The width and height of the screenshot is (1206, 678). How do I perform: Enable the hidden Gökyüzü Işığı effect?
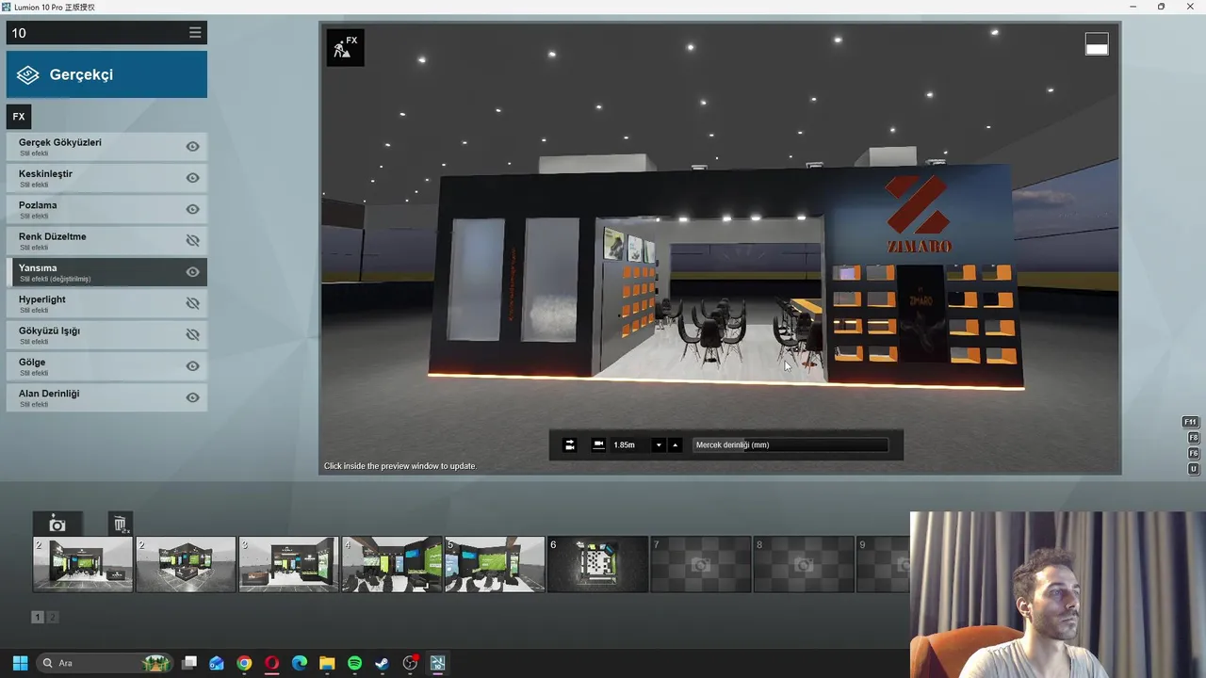click(192, 335)
